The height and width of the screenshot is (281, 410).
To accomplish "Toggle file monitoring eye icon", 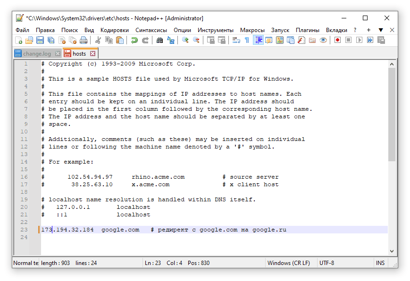I will pyautogui.click(x=323, y=40).
